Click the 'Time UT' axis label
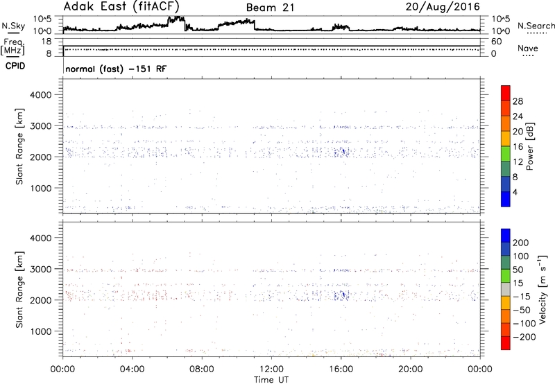 click(x=271, y=380)
